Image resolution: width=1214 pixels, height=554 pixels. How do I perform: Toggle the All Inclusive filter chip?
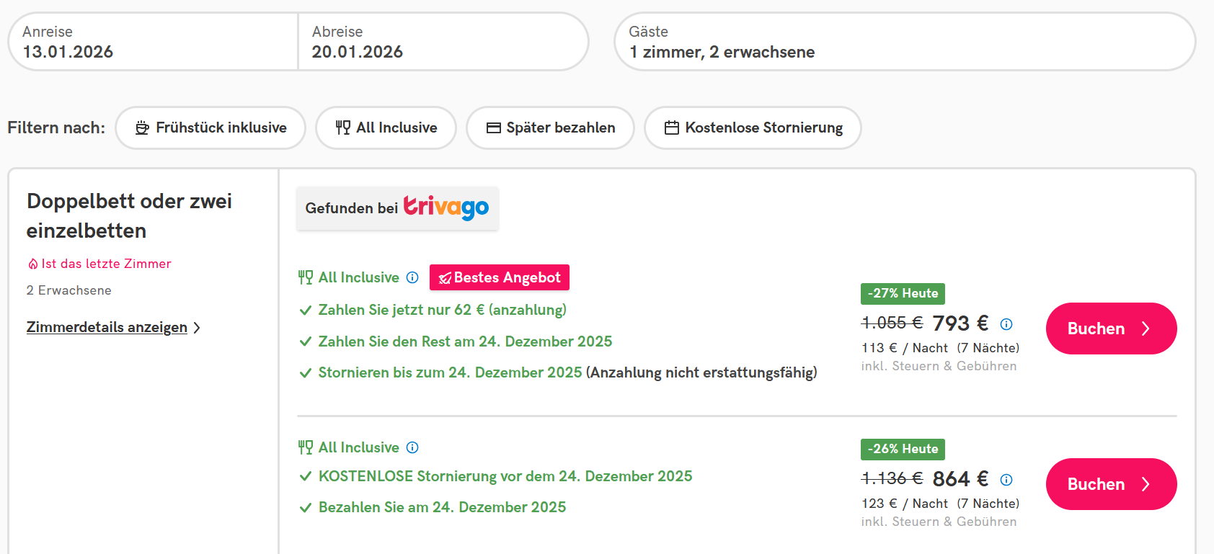tap(386, 128)
